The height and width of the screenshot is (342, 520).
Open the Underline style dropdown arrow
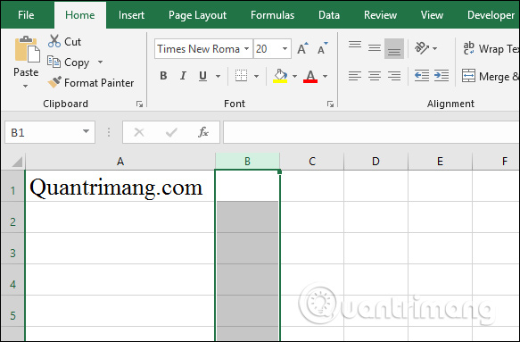pyautogui.click(x=218, y=77)
